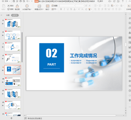Collapse the slide panel with double chevron
Screen dimensions: 131x120
1,15
